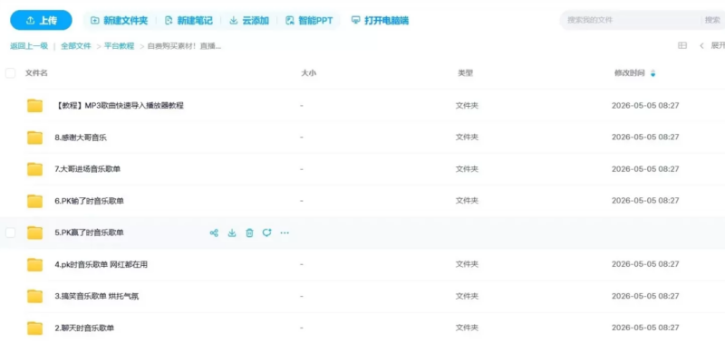Image resolution: width=725 pixels, height=342 pixels.
Task: Click folder icon of 2.聊天时音乐歌单
Action: tap(34, 328)
